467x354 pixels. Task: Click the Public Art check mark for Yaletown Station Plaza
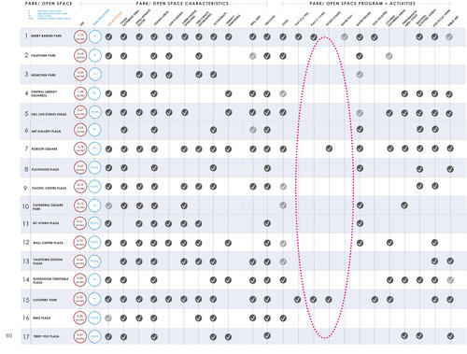[x=450, y=261]
